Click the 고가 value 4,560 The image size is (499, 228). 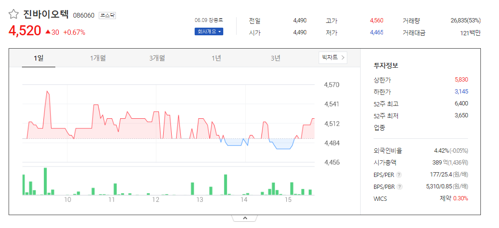(x=376, y=21)
